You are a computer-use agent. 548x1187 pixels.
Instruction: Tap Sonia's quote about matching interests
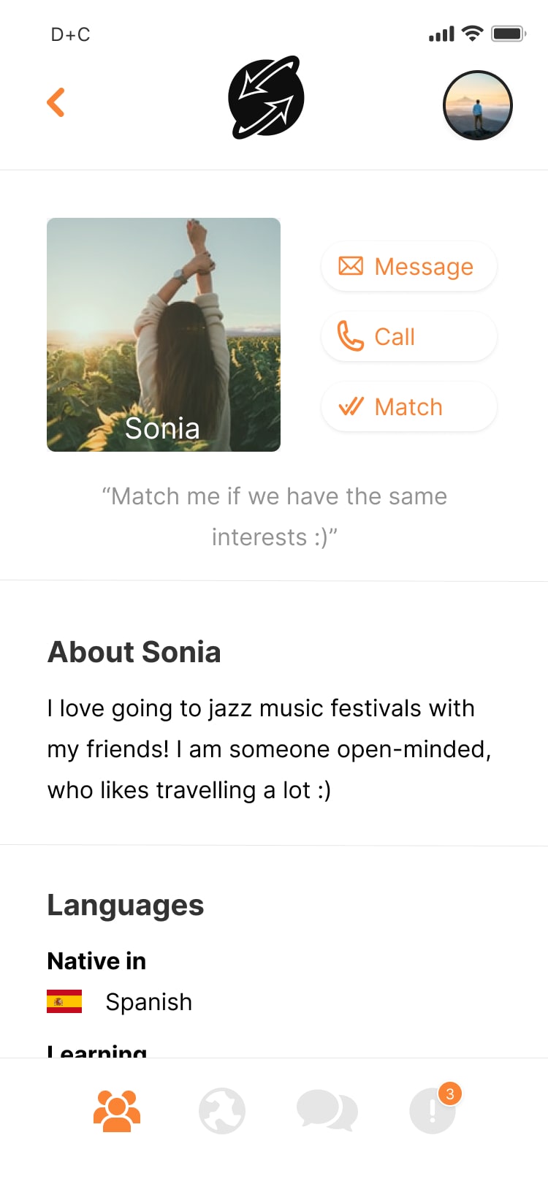(x=274, y=517)
